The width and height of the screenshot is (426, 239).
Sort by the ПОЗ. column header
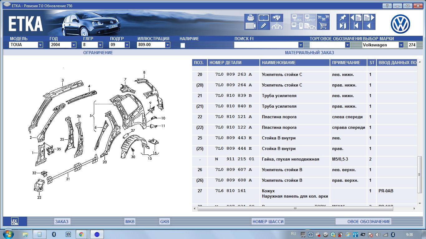pos(200,63)
